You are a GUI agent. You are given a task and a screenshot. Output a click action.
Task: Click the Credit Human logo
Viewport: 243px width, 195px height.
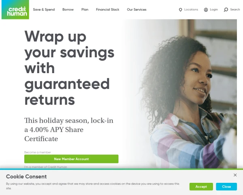[15, 9]
